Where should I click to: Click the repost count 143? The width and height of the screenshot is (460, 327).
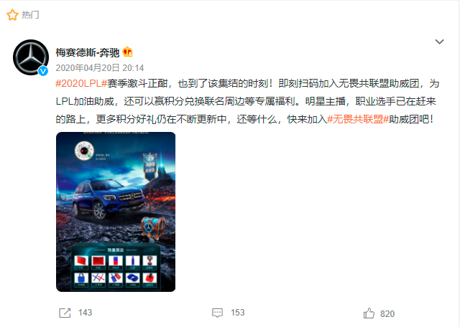click(85, 313)
